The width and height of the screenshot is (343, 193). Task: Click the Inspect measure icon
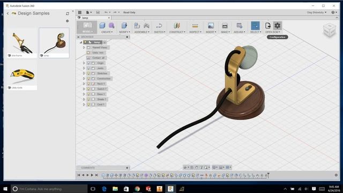[x=195, y=26]
